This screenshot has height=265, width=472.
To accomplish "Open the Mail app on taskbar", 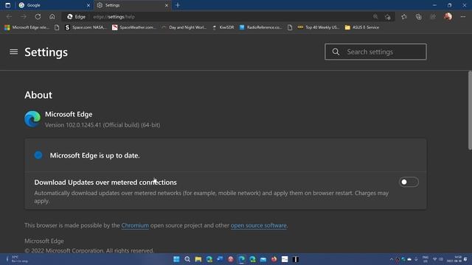I will click(x=263, y=259).
